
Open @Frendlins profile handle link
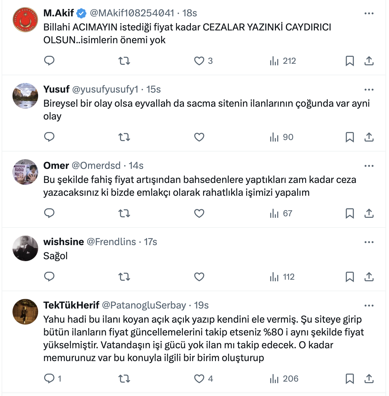coord(111,242)
